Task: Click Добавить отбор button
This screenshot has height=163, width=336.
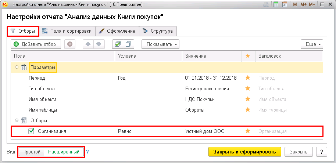Action: tap(36, 44)
